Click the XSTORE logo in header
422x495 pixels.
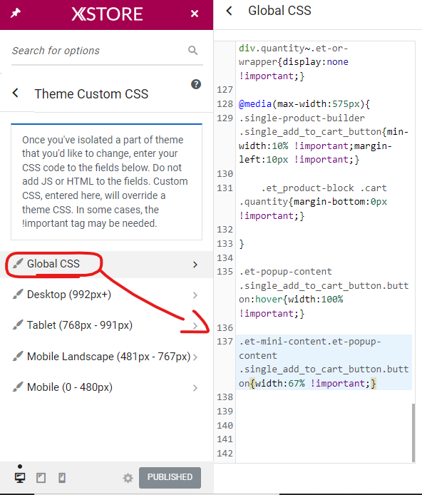(x=107, y=14)
